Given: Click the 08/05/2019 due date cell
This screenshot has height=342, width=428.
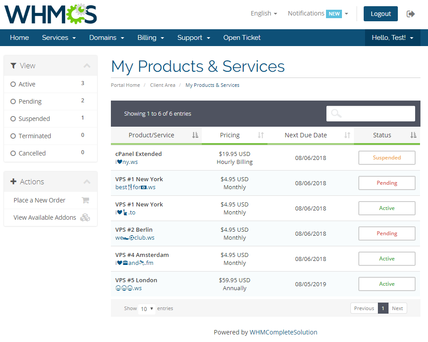Looking at the screenshot, I should (310, 284).
